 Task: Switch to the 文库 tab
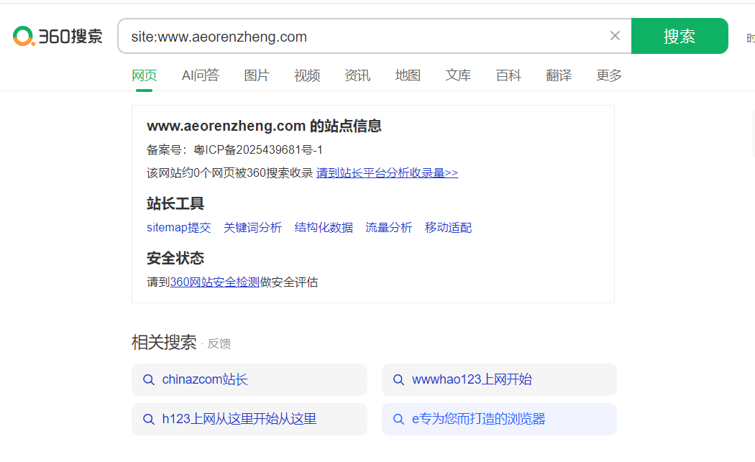coord(458,75)
